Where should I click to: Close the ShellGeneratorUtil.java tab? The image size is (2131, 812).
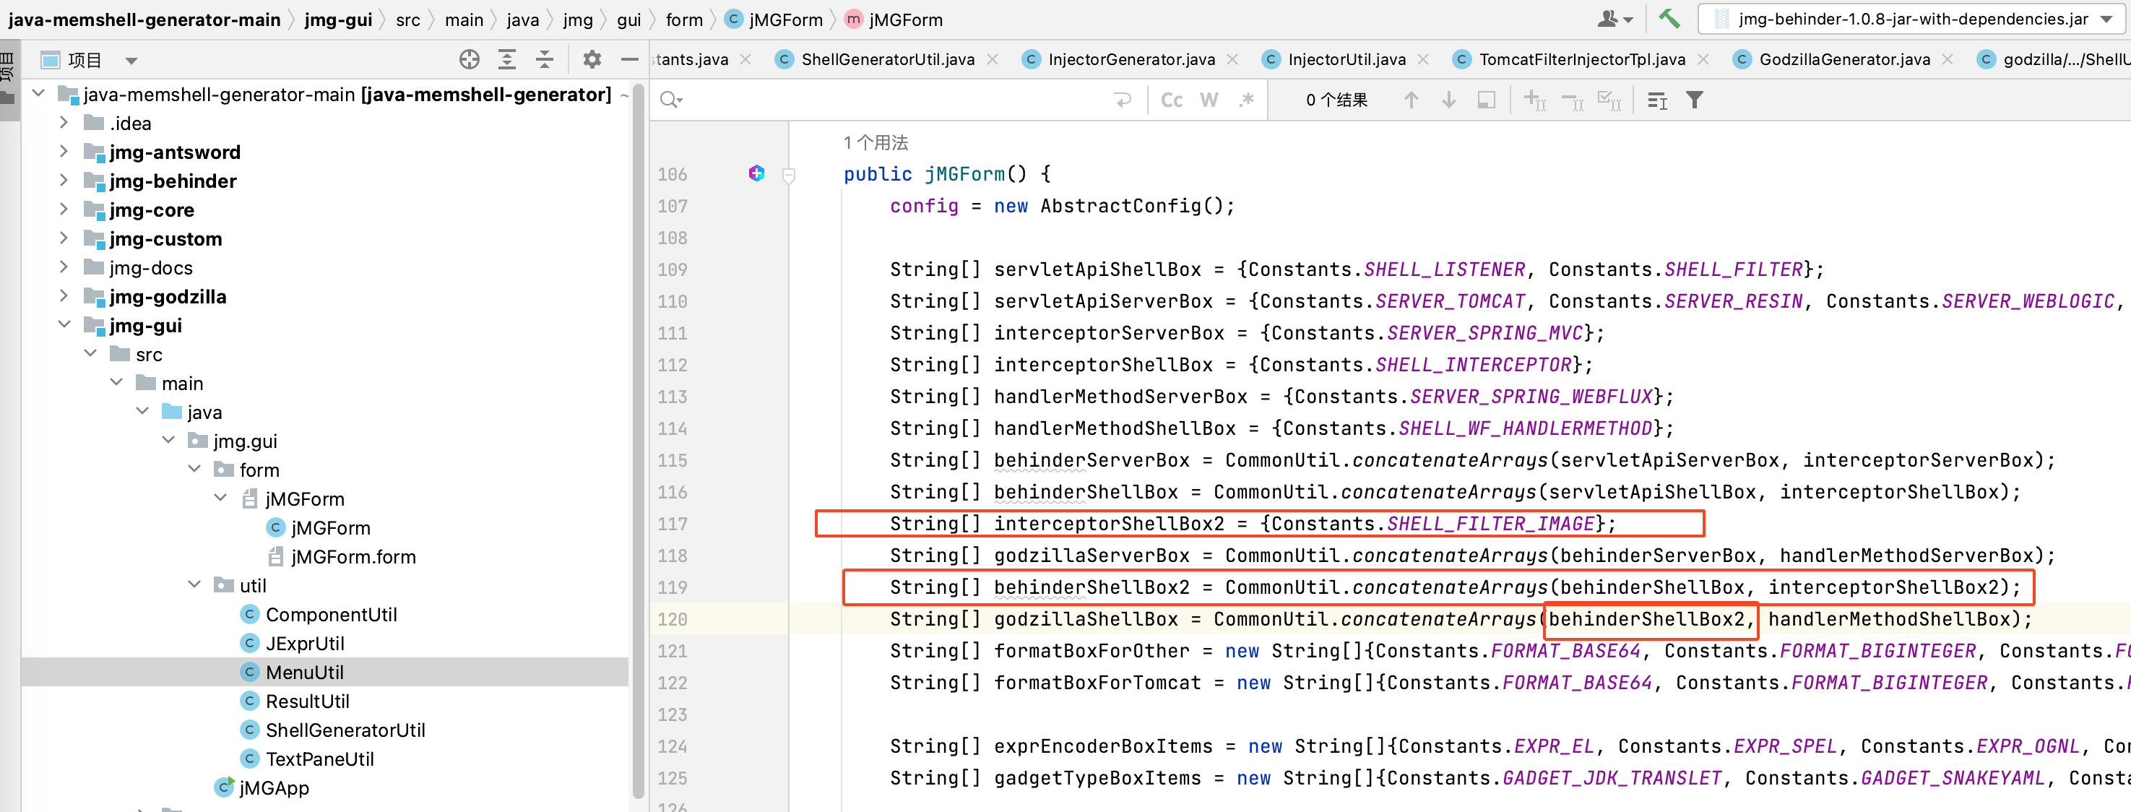click(x=993, y=59)
